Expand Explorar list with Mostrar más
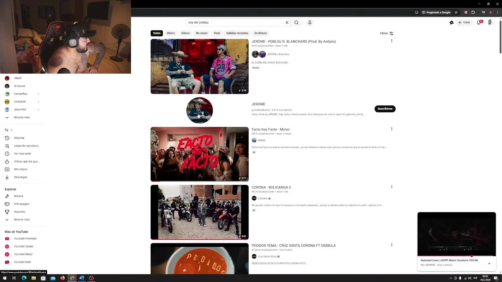This screenshot has width=502, height=282. coord(23,220)
